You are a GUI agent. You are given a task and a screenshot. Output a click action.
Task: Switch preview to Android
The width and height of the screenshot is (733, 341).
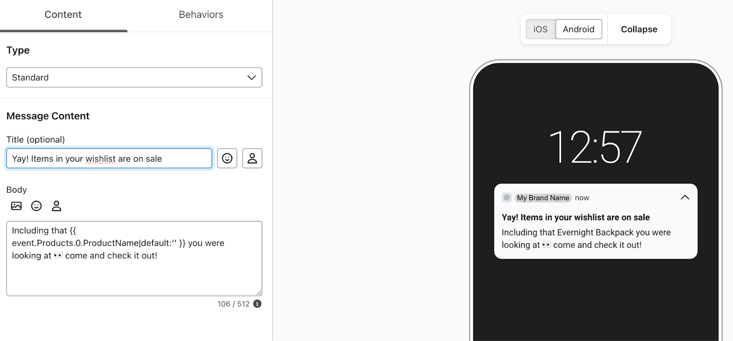[579, 29]
